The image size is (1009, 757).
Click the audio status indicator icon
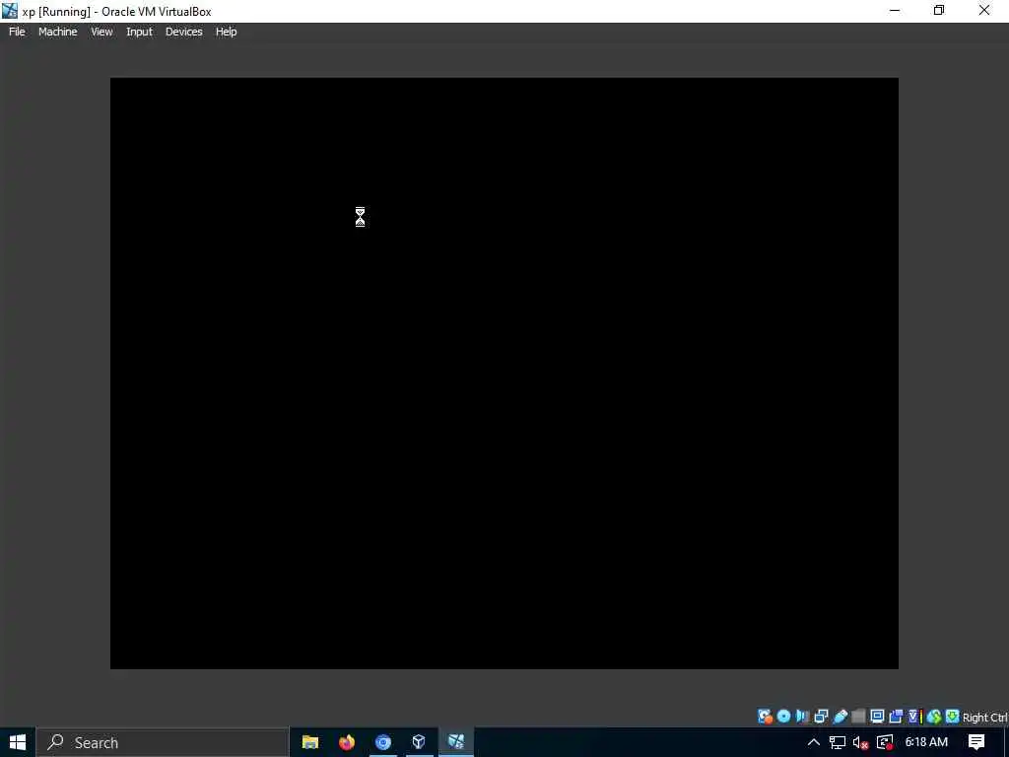click(x=802, y=717)
